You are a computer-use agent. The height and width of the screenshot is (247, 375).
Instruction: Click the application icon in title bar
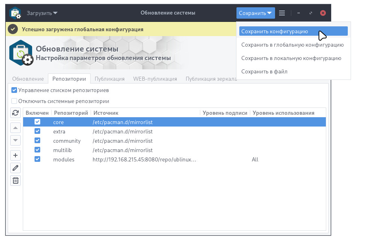pyautogui.click(x=15, y=13)
